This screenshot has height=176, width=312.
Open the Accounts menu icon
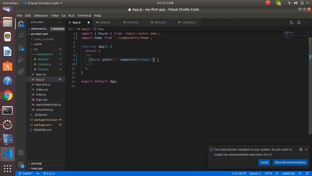pyautogui.click(x=20, y=153)
